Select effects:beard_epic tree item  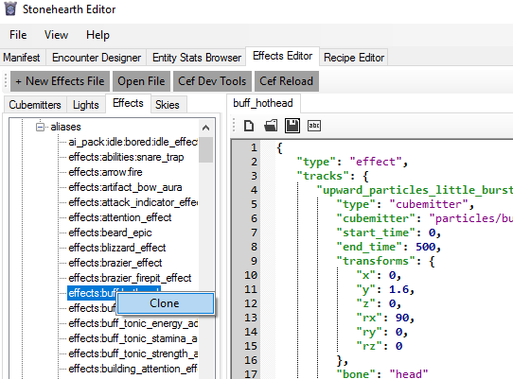tap(110, 233)
